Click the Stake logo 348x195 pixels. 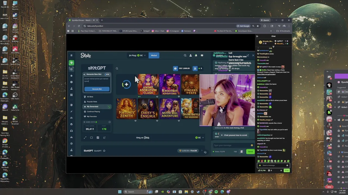coord(86,55)
